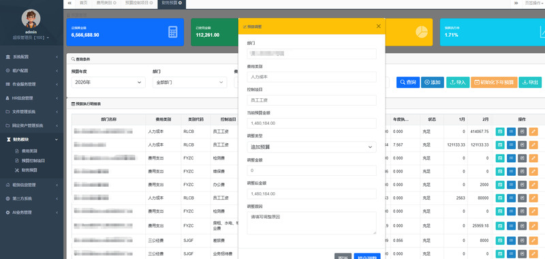545x259 pixels.
Task: Click the pie chart icon on yellow card
Action: point(421,31)
